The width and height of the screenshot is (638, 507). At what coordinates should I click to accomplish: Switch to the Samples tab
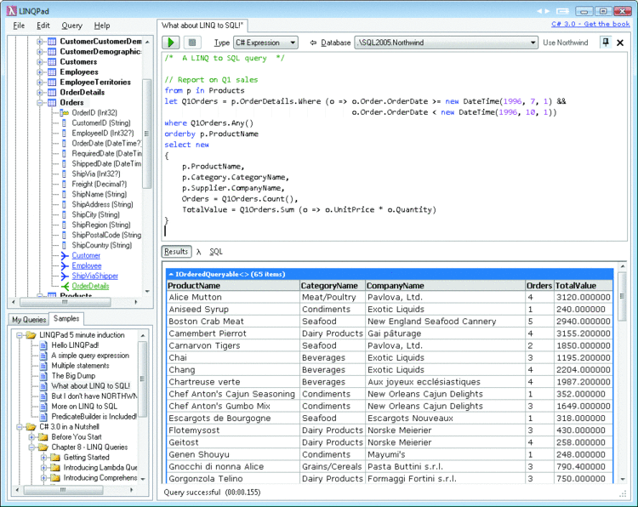coord(66,319)
